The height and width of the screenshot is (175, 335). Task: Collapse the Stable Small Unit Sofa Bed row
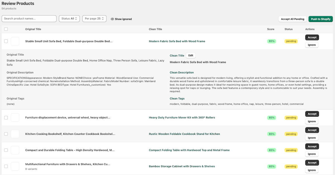click(x=69, y=41)
